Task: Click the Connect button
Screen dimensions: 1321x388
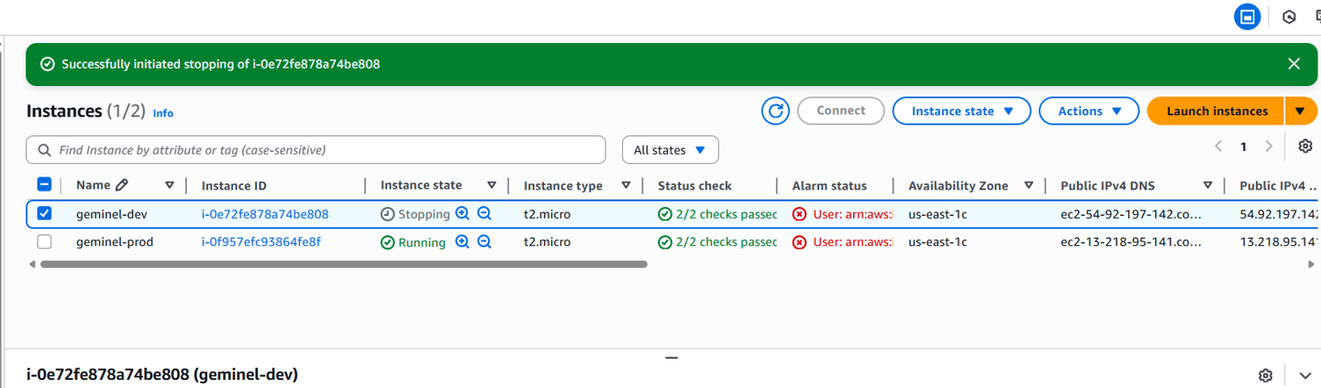Action: [841, 111]
